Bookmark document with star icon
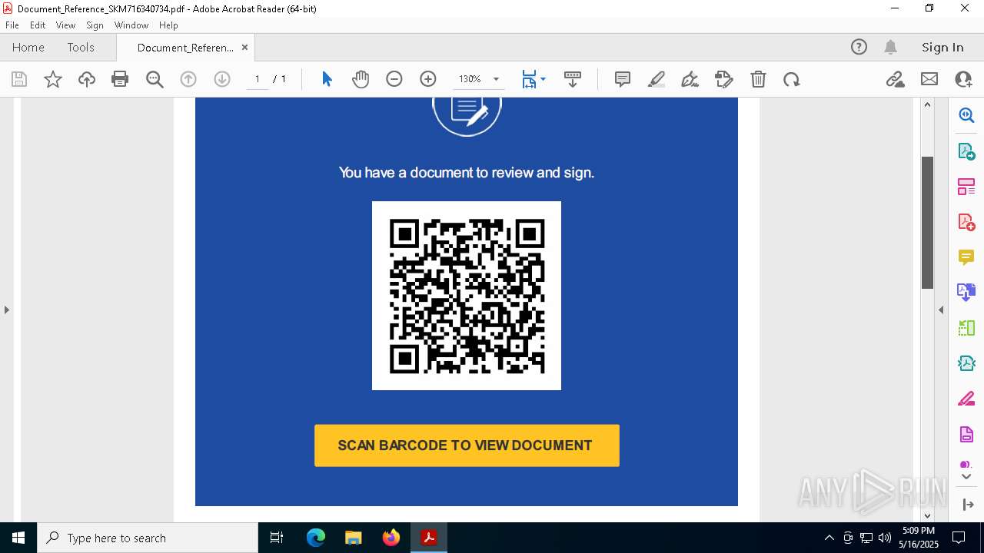 coord(53,79)
